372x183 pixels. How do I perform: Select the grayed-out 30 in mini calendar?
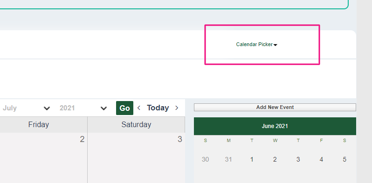tap(206, 159)
